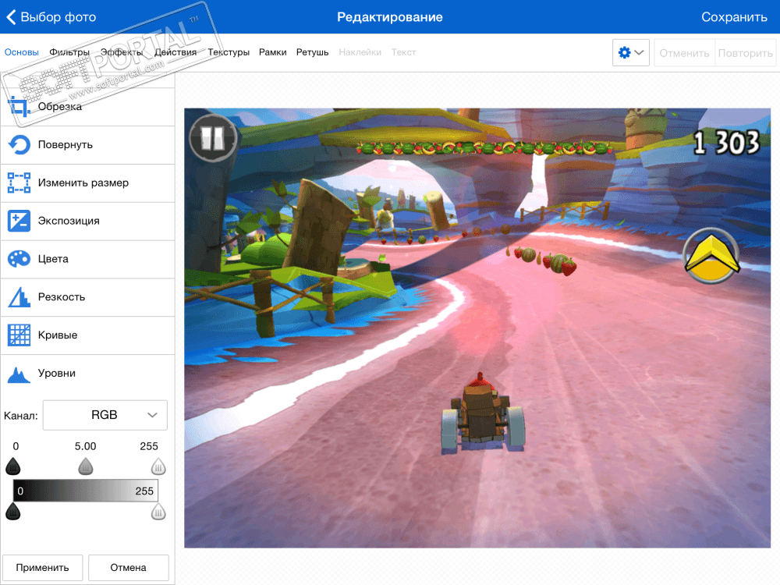The height and width of the screenshot is (585, 780).
Task: Switch to the Основы tab
Action: pos(21,52)
